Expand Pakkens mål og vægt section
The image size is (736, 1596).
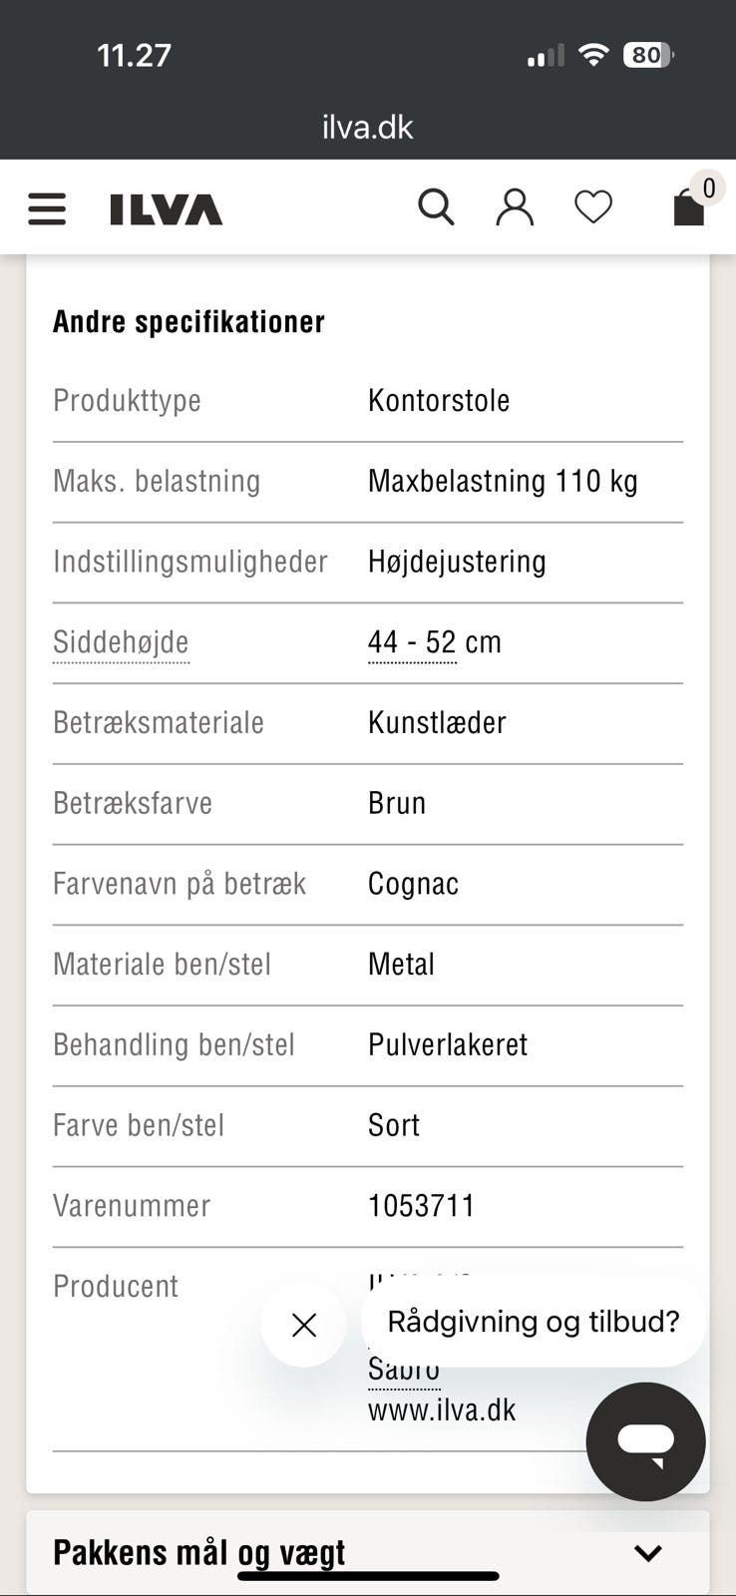click(x=648, y=1552)
